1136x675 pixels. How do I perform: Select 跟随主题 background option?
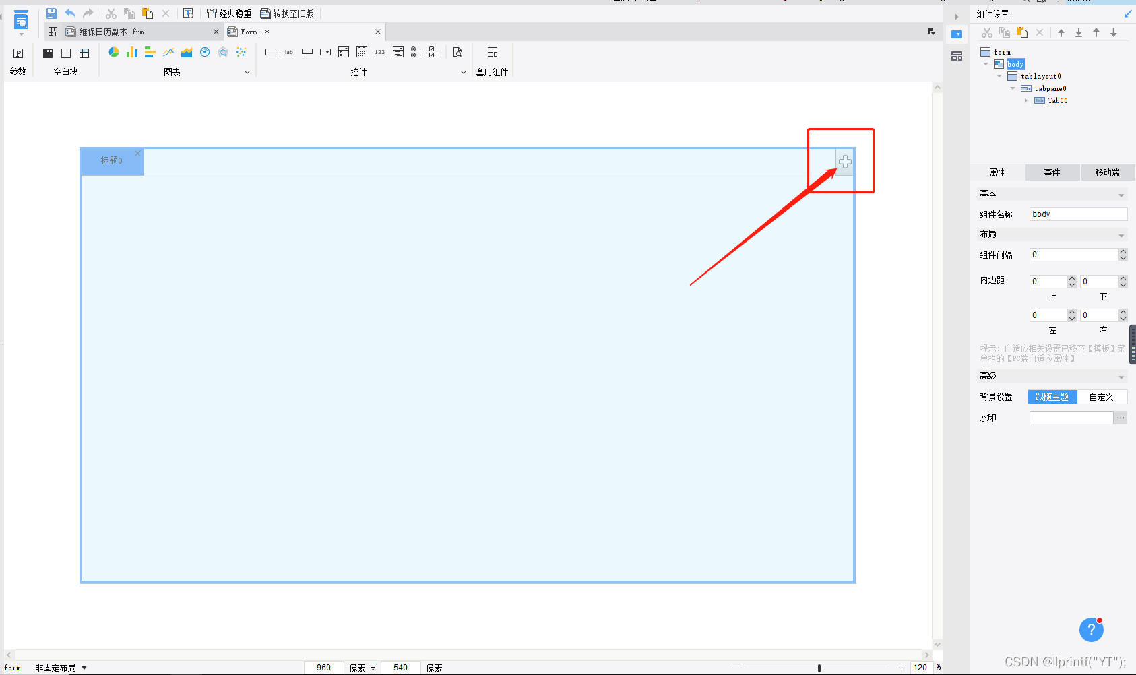point(1052,397)
